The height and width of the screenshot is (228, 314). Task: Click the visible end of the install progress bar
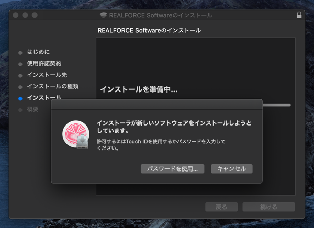pyautogui.click(x=276, y=105)
